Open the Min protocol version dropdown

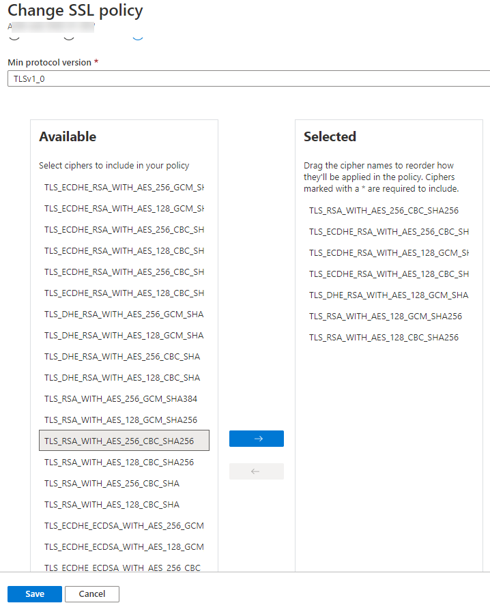pos(248,78)
